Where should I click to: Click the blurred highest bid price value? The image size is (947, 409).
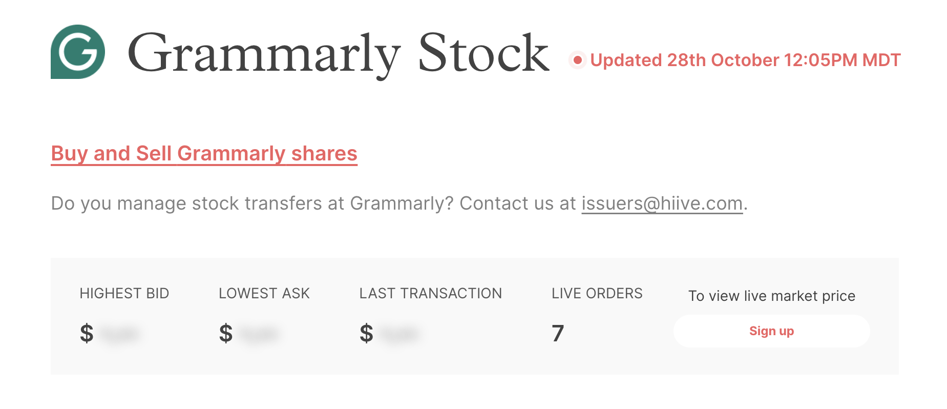coord(120,334)
